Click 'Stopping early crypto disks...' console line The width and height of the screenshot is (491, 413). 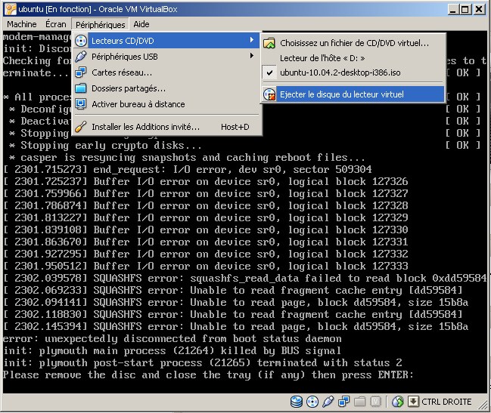click(x=105, y=145)
